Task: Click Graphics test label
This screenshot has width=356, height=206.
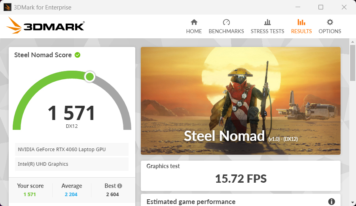Action: tap(163, 166)
